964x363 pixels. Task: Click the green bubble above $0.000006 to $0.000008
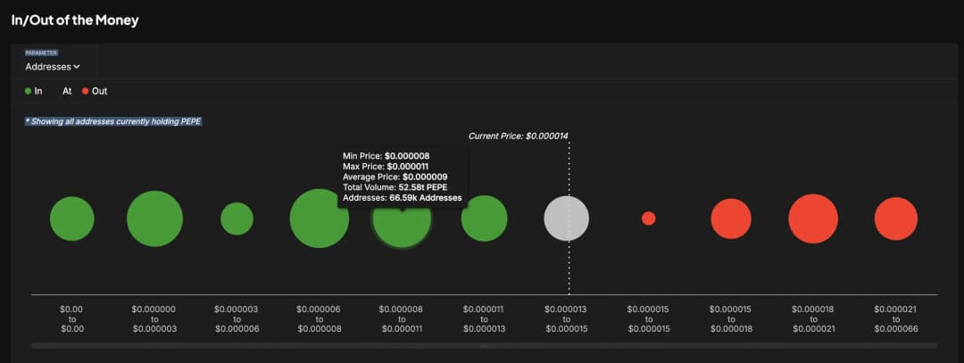(319, 219)
